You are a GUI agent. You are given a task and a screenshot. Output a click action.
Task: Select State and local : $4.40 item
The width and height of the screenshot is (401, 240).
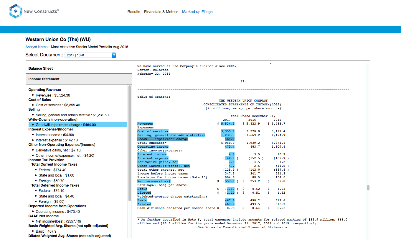pyautogui.click(x=56, y=196)
